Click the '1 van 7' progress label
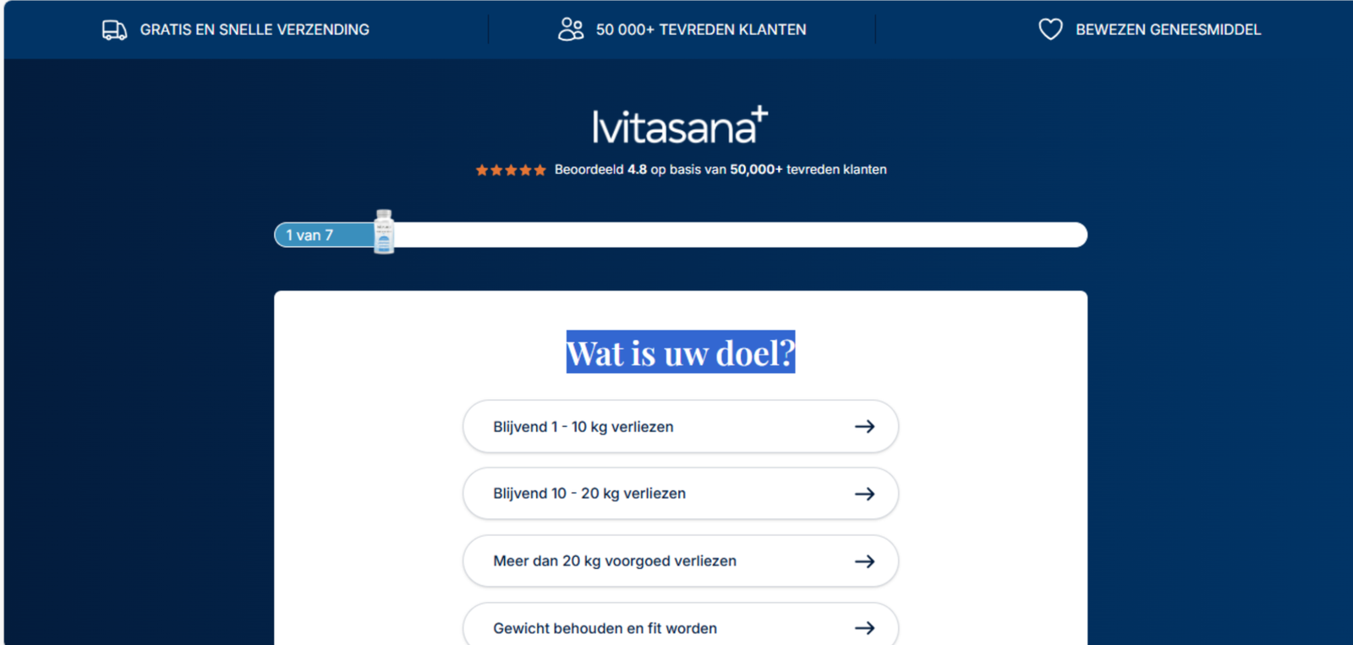The image size is (1353, 645). click(309, 235)
